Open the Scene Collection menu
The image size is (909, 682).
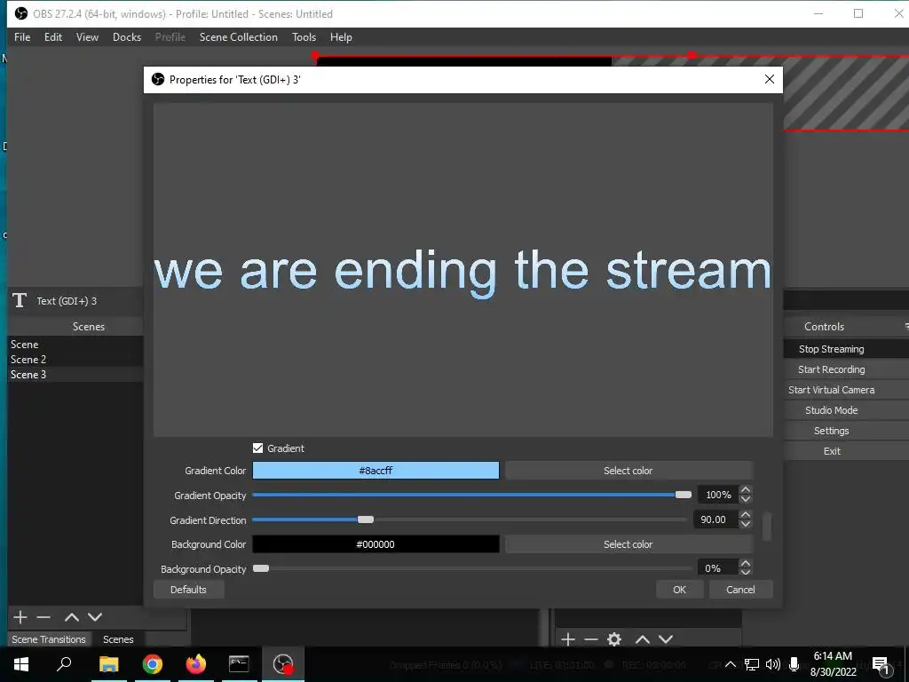[x=238, y=37]
